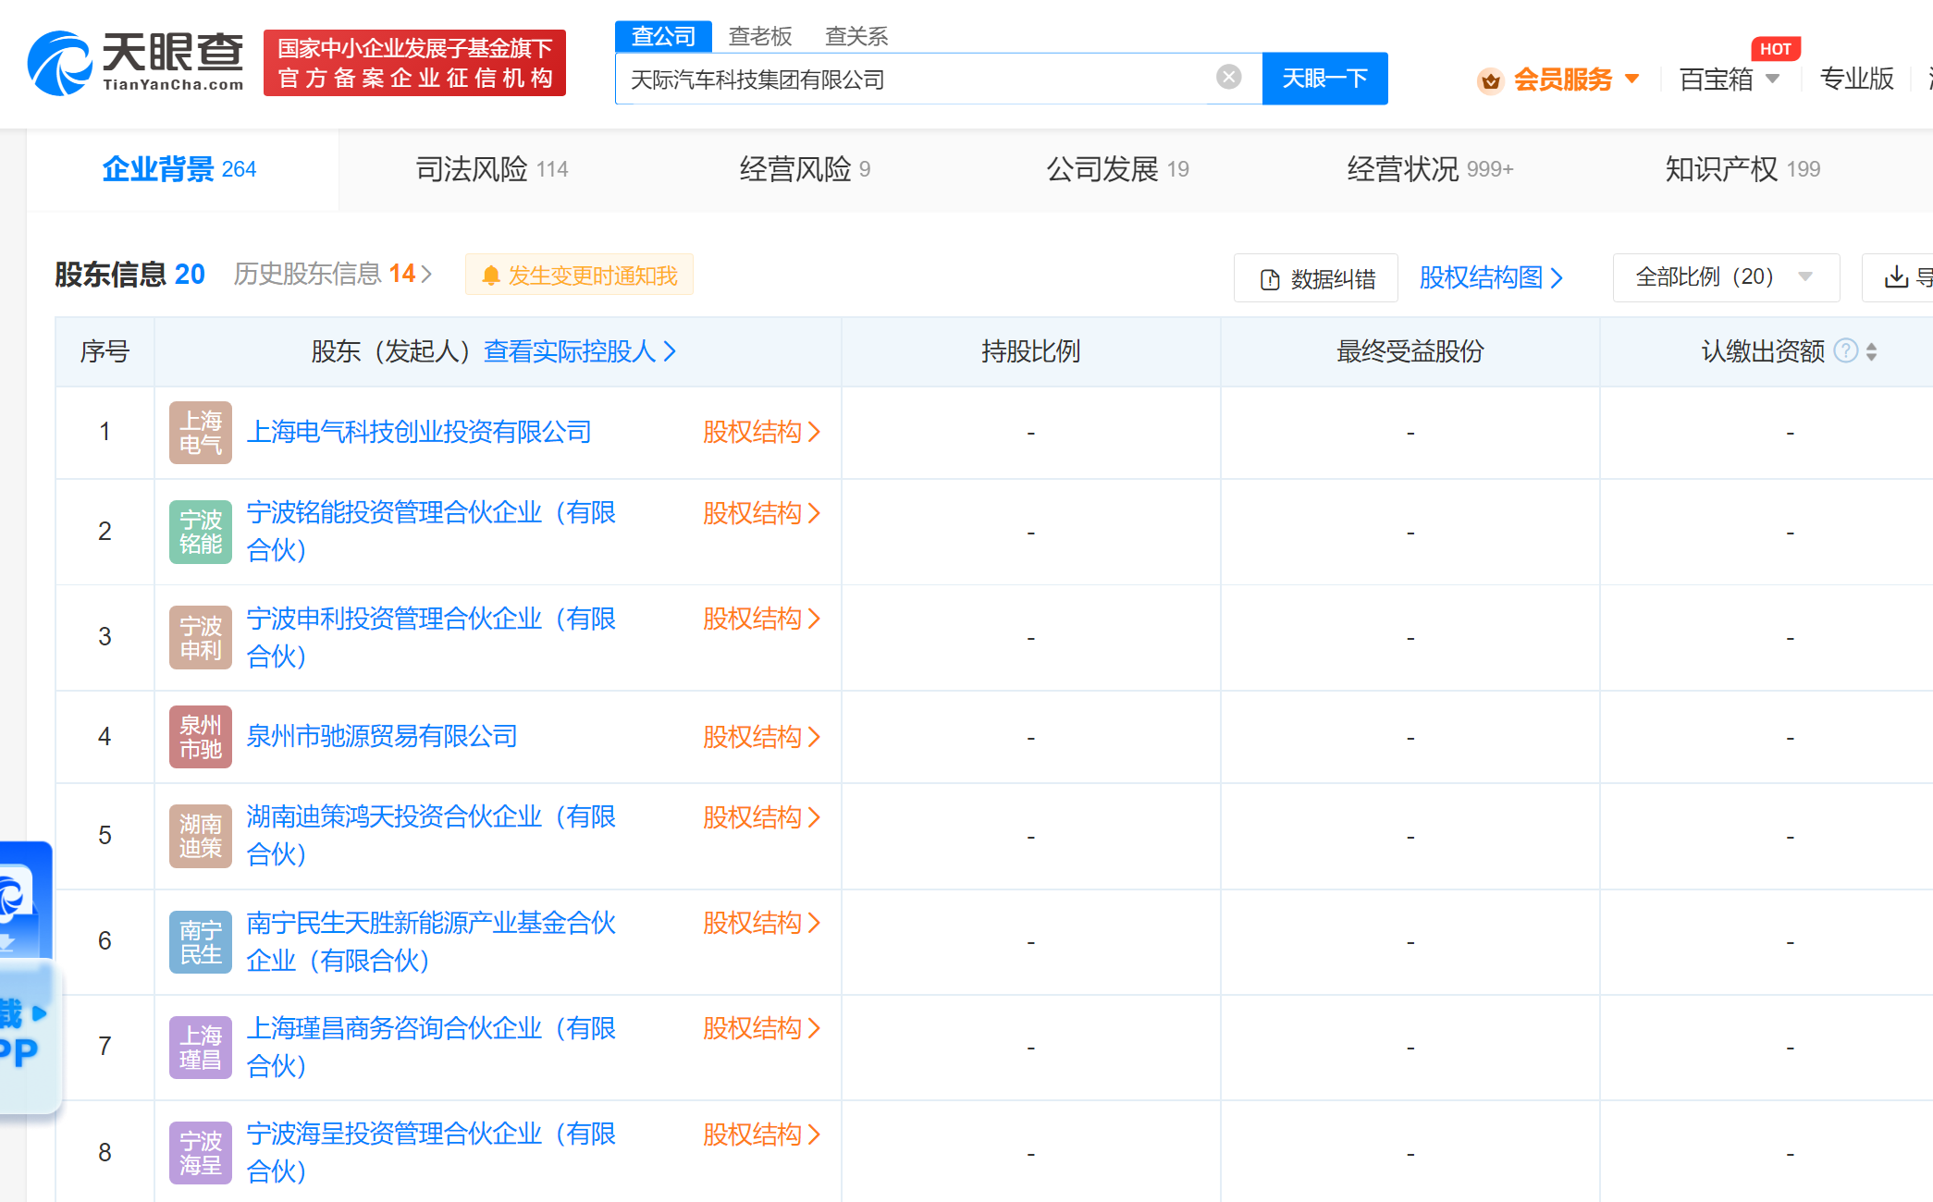The height and width of the screenshot is (1202, 1933).
Task: Select the 经营状况 999+ tab
Action: coord(1430,169)
